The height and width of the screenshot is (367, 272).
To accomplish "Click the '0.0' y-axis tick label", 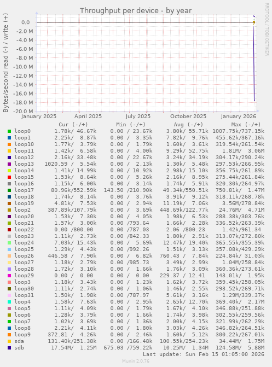I will tap(26, 22).
